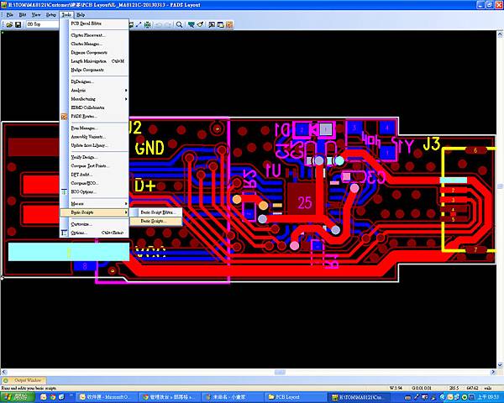Viewport: 504px width, 403px height.
Task: Open the View menu
Action: [36, 15]
